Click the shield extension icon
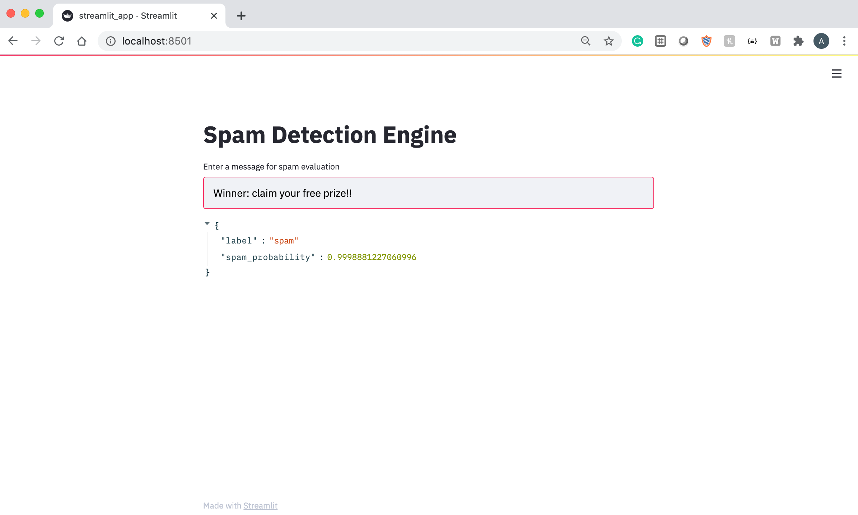 click(706, 41)
